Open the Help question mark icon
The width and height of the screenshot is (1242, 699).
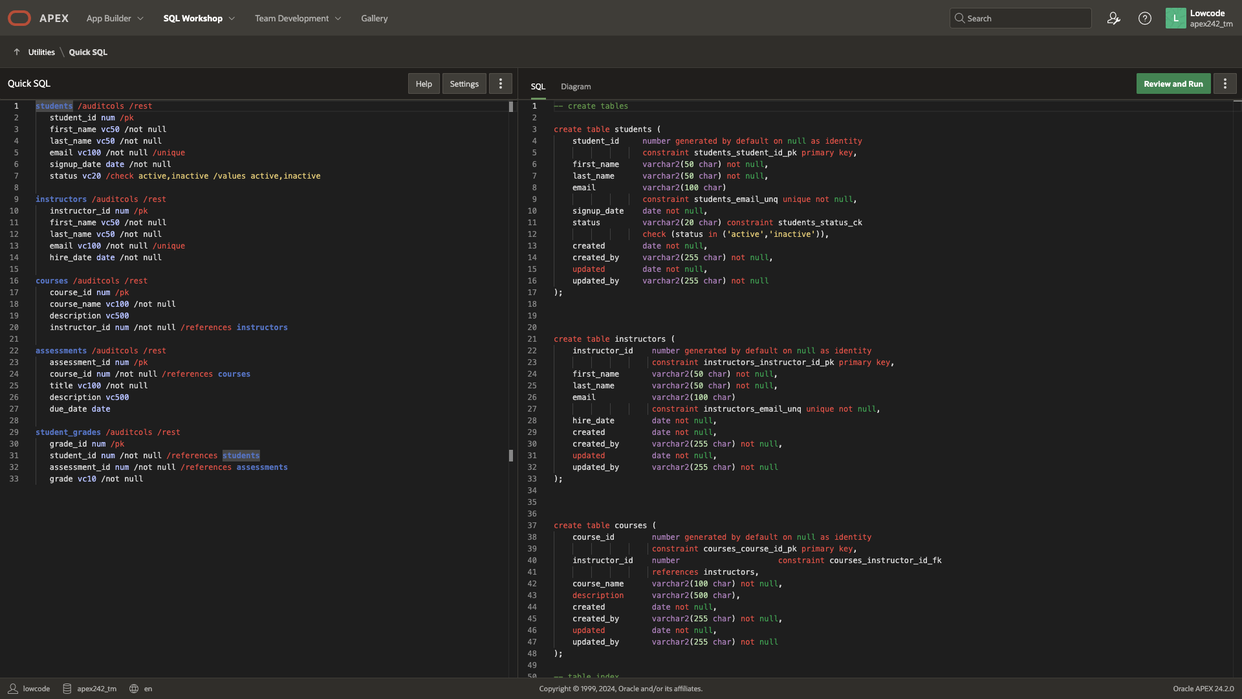point(1144,18)
